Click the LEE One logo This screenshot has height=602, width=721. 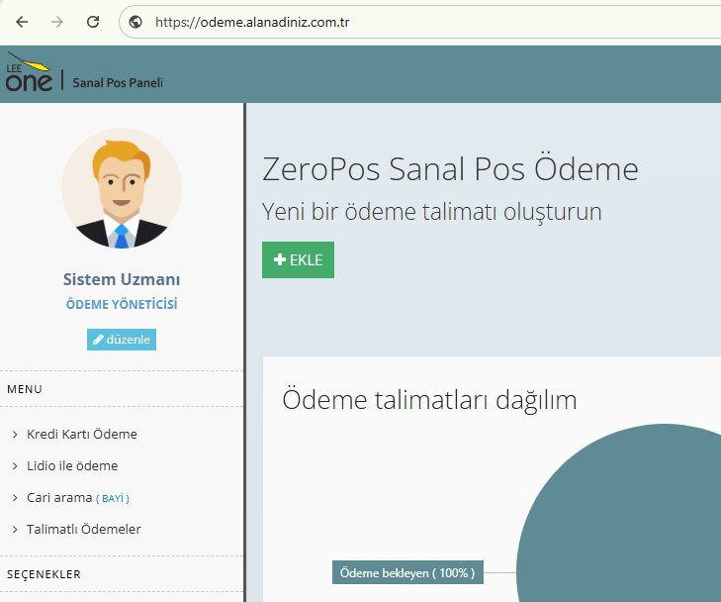point(29,74)
